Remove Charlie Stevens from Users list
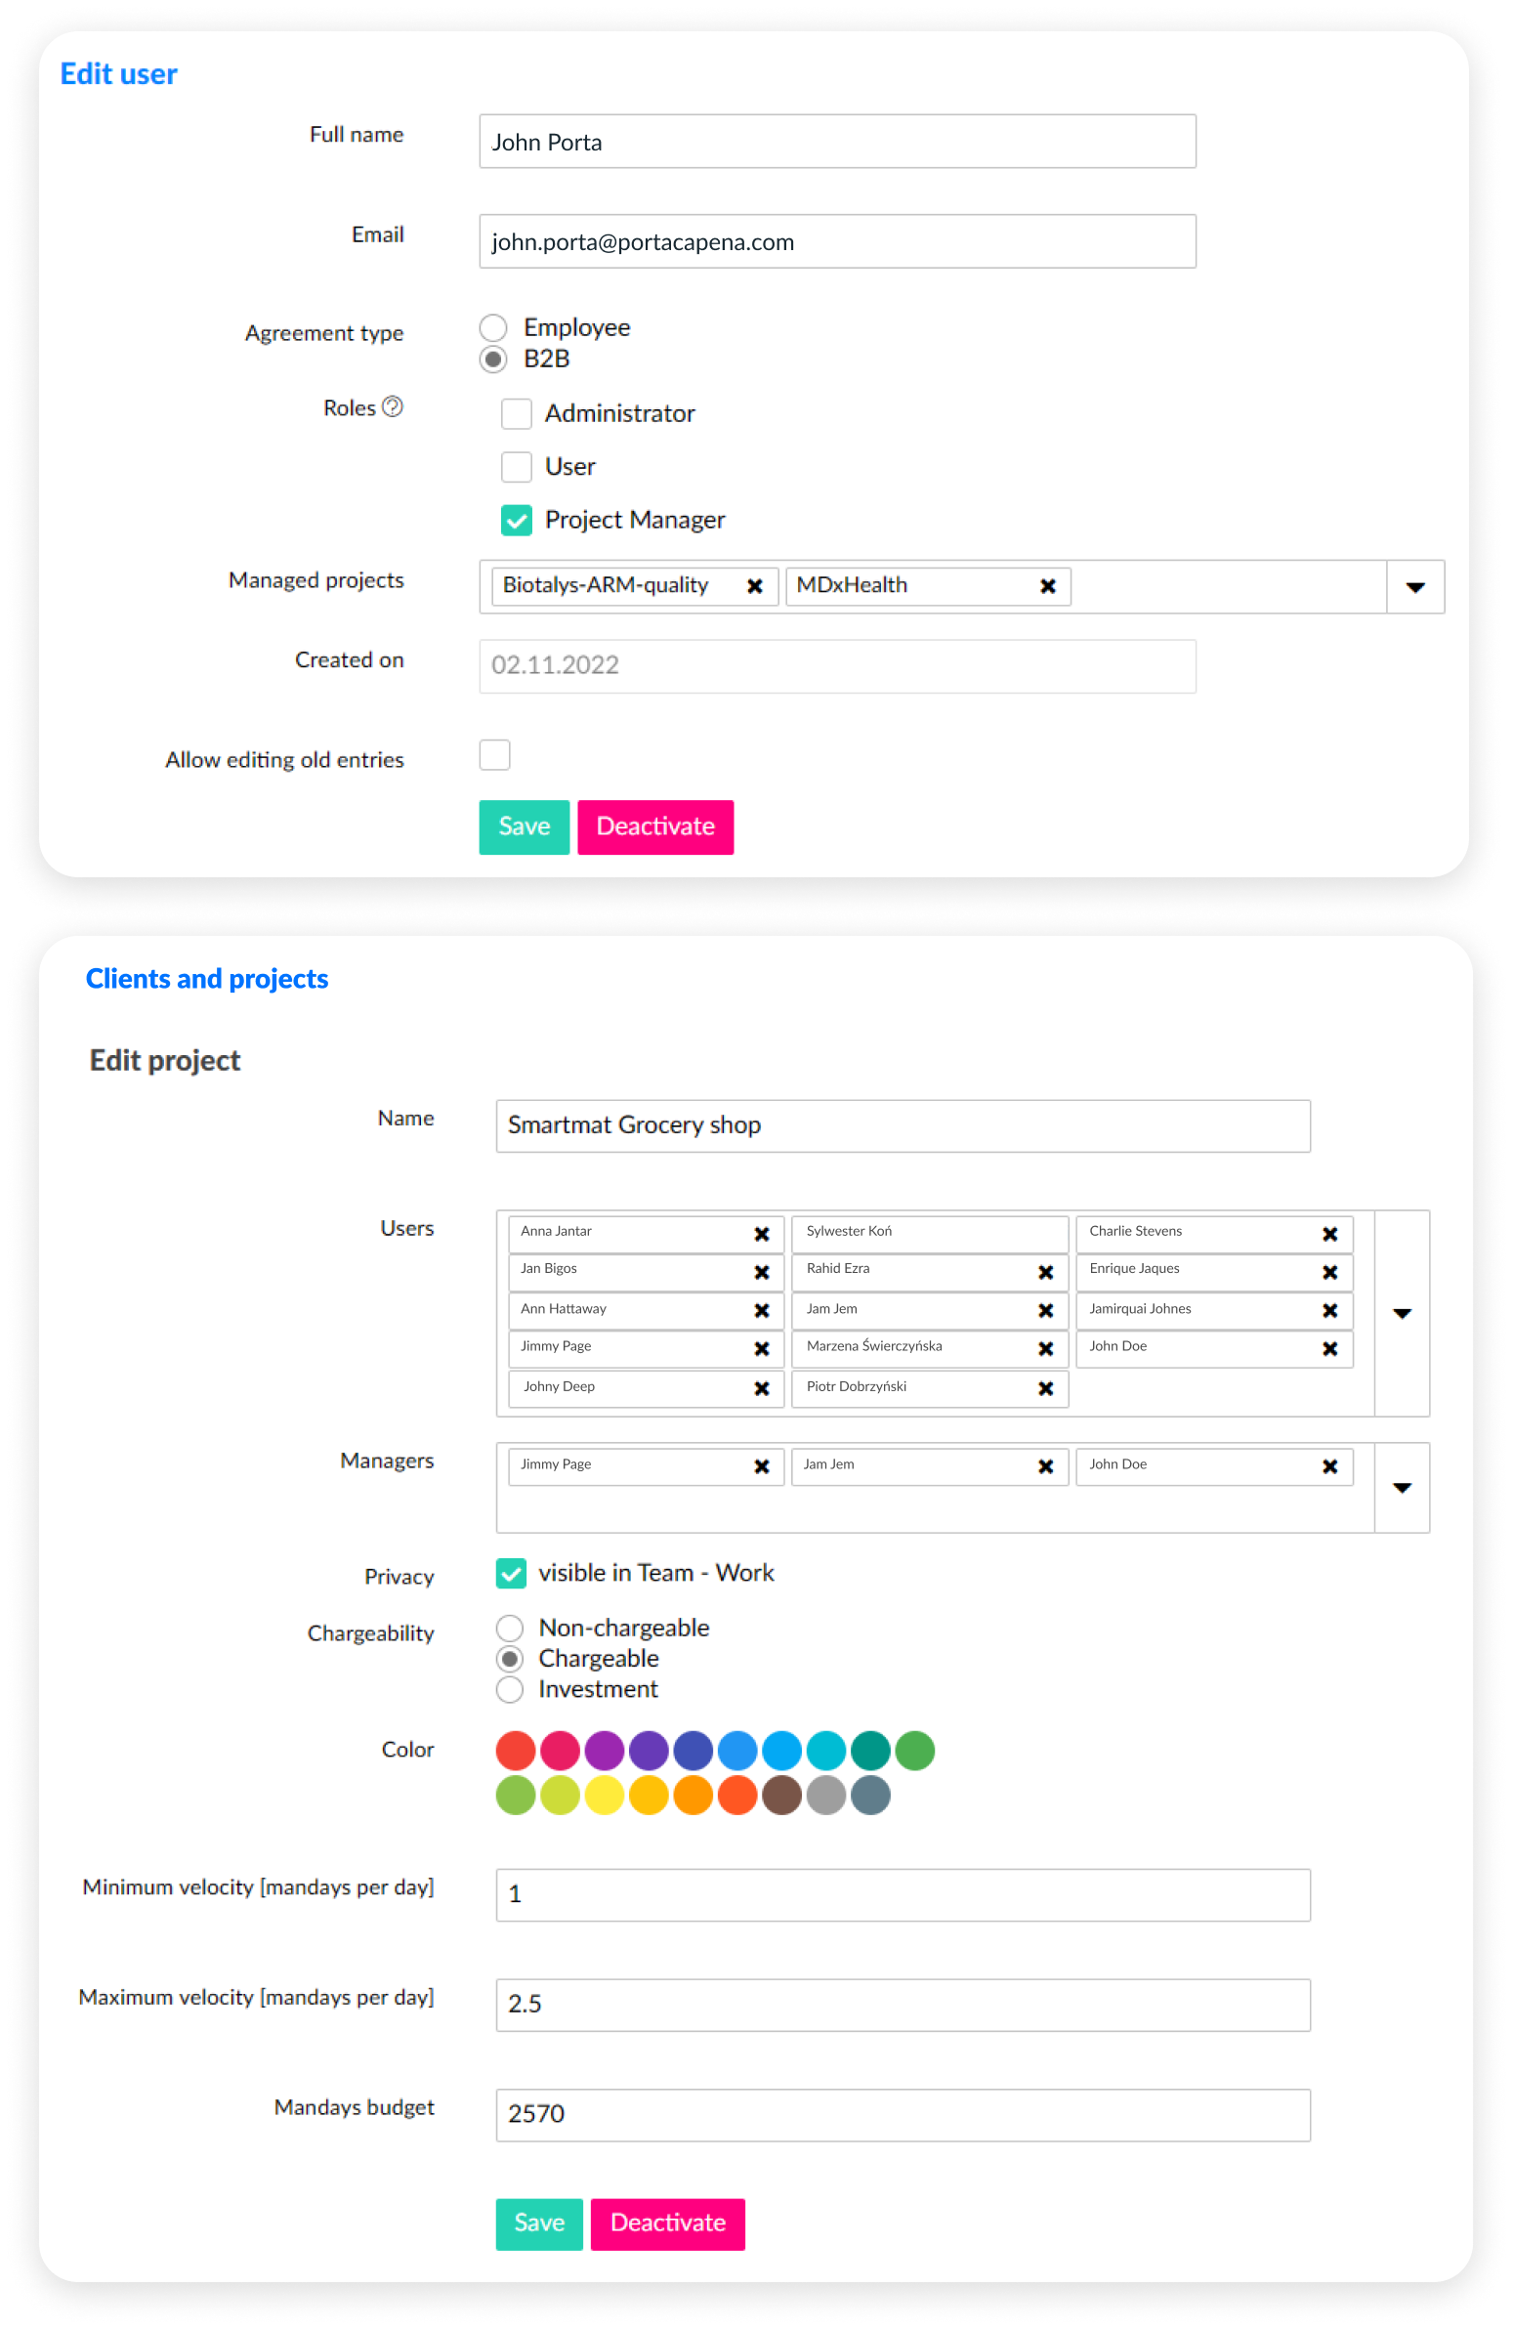Image resolution: width=1513 pixels, height=2329 pixels. tap(1329, 1234)
